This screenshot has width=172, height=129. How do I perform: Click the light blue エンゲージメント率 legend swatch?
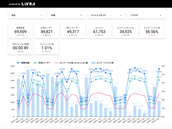93,63
